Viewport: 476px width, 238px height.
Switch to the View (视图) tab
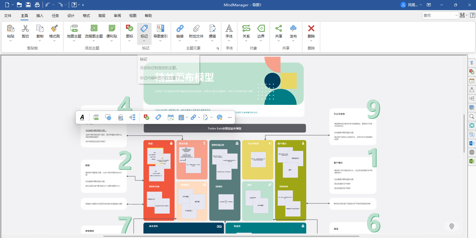pos(133,16)
